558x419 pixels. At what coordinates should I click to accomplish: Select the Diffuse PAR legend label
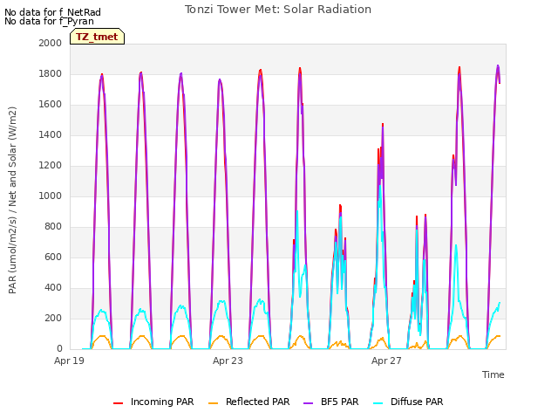417,402
